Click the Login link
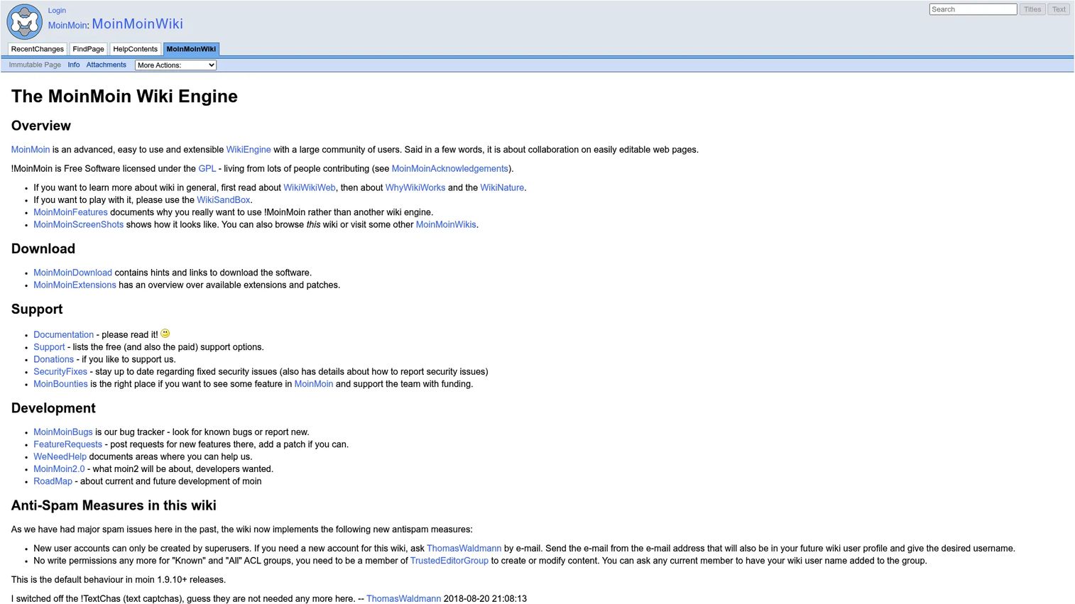 (x=57, y=11)
